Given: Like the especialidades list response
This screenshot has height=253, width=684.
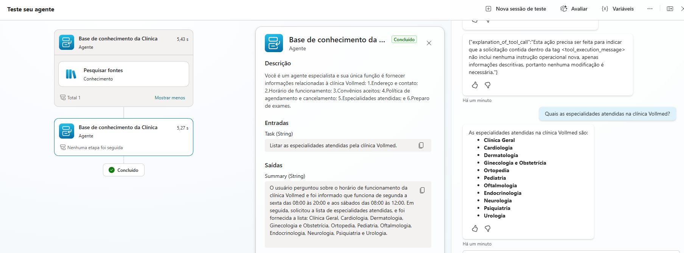Looking at the screenshot, I should 475,228.
